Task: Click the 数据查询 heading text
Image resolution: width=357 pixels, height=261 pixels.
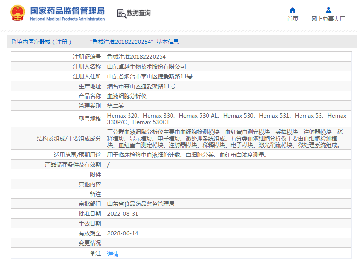Action: [139, 14]
